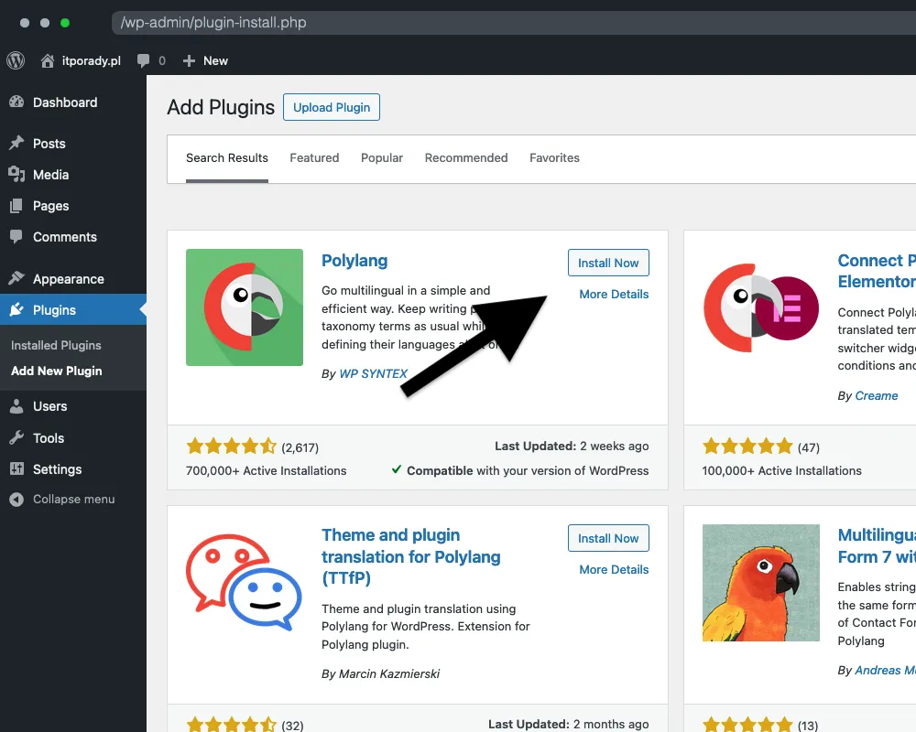Click the WordPress logo in admin bar

[x=16, y=60]
